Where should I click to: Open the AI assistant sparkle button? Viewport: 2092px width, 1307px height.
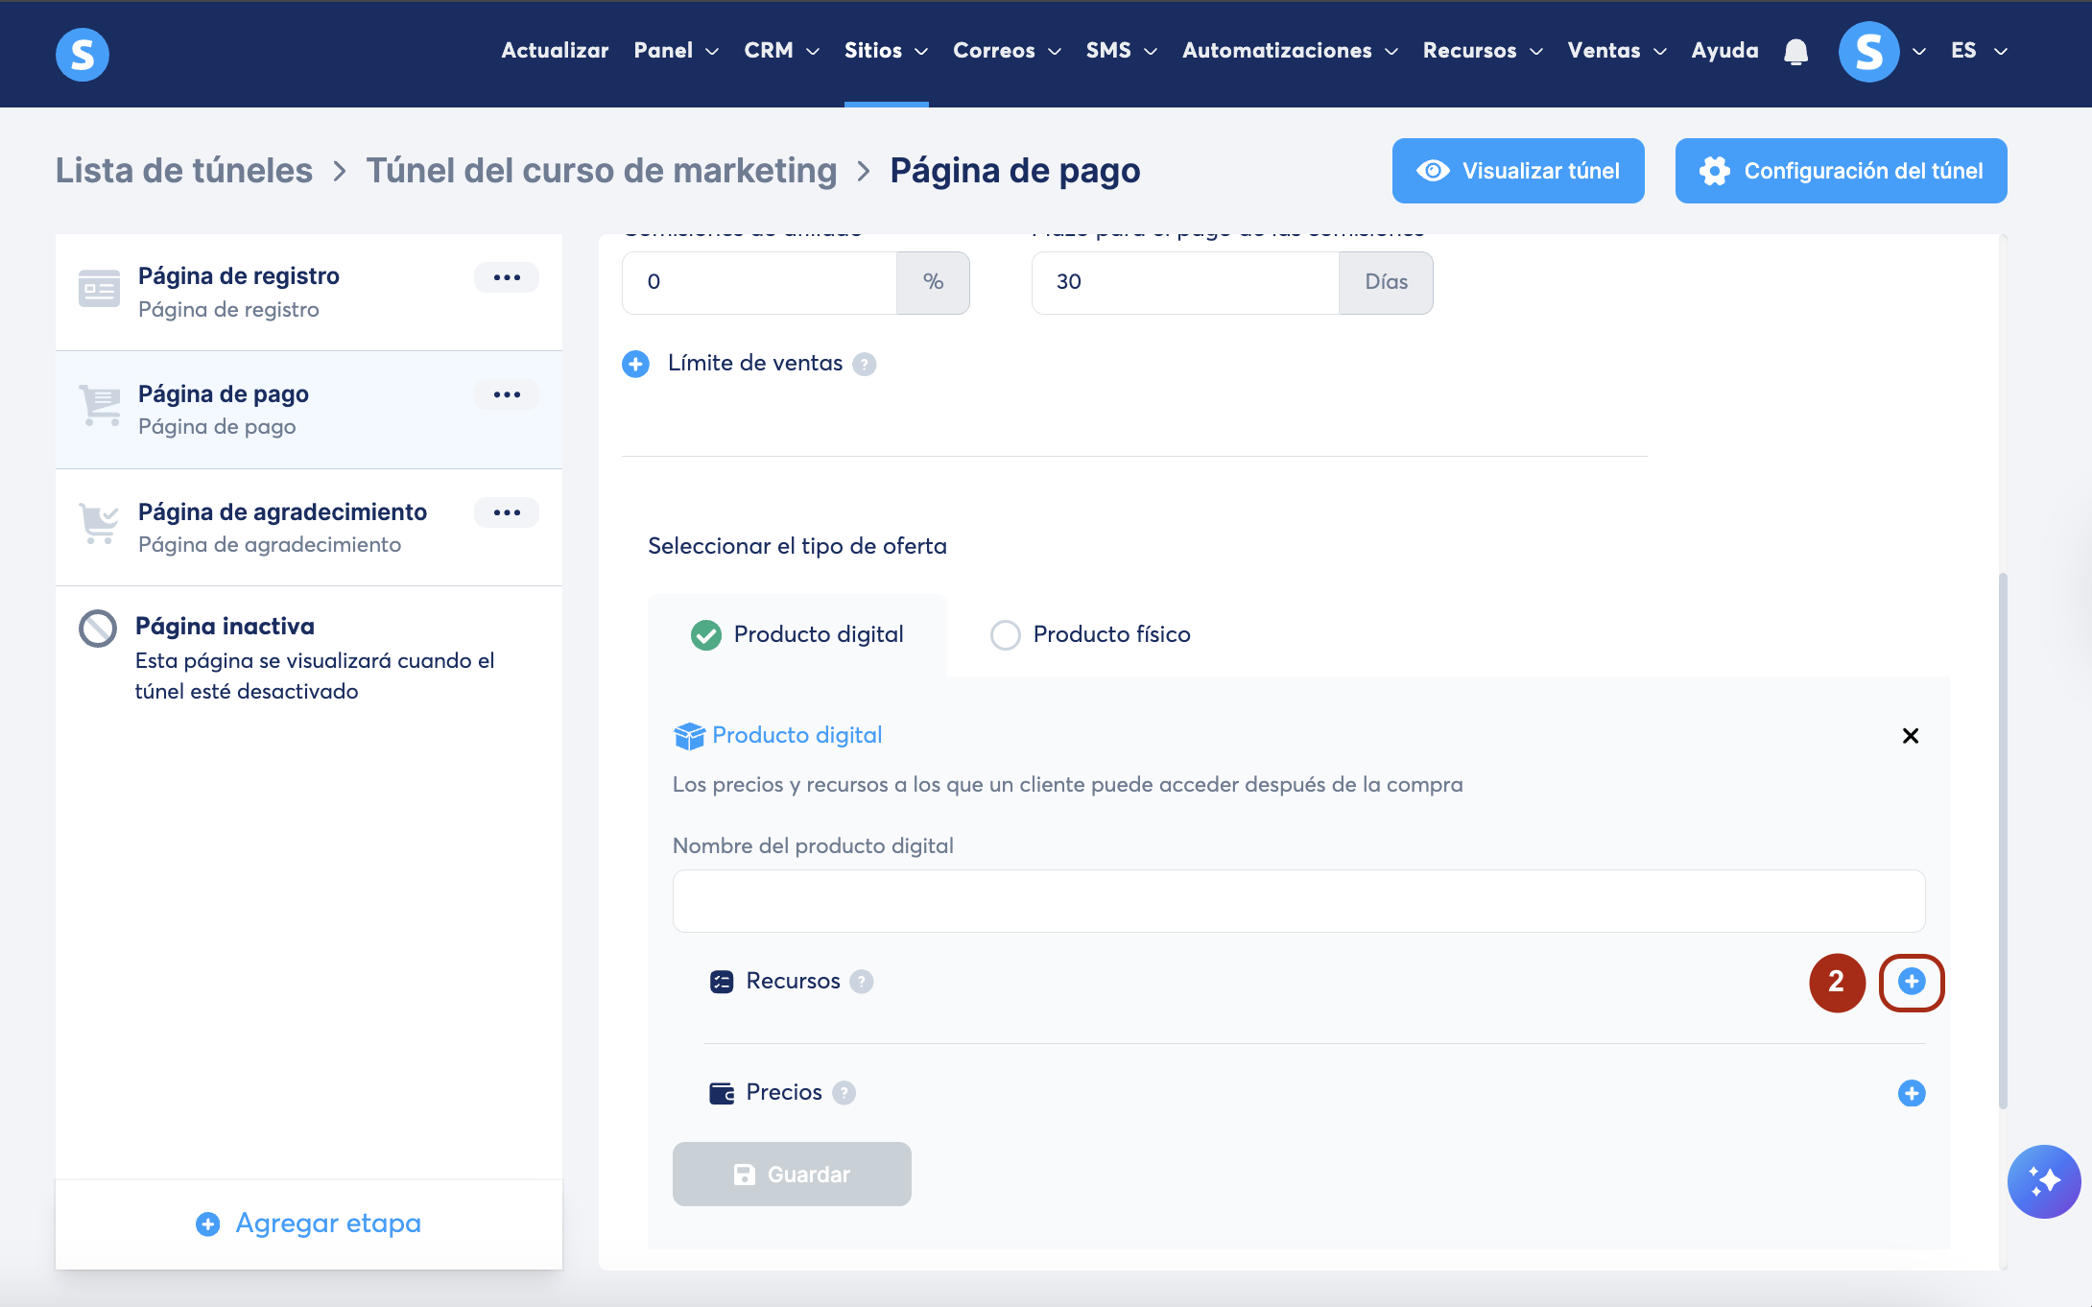2043,1180
